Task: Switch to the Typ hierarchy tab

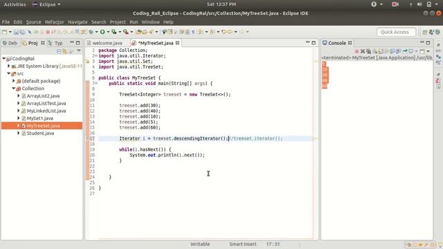Action: tap(55, 43)
